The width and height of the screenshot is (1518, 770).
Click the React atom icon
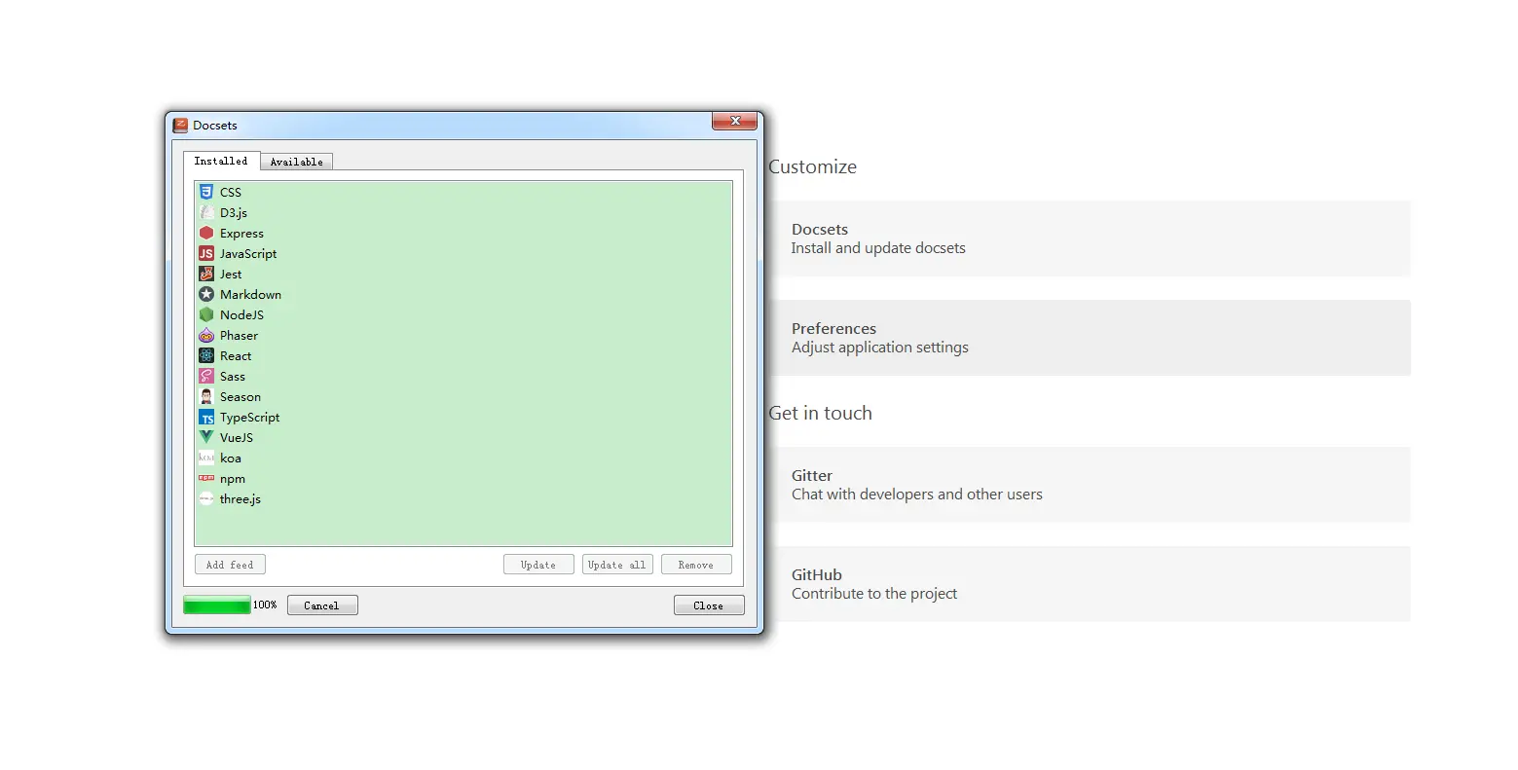[206, 355]
